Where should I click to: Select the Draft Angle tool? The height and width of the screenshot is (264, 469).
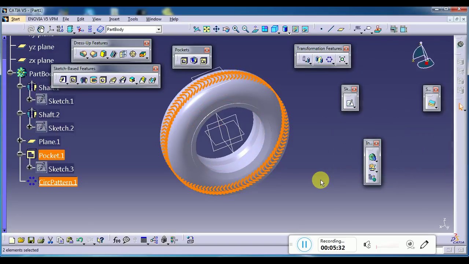[103, 54]
